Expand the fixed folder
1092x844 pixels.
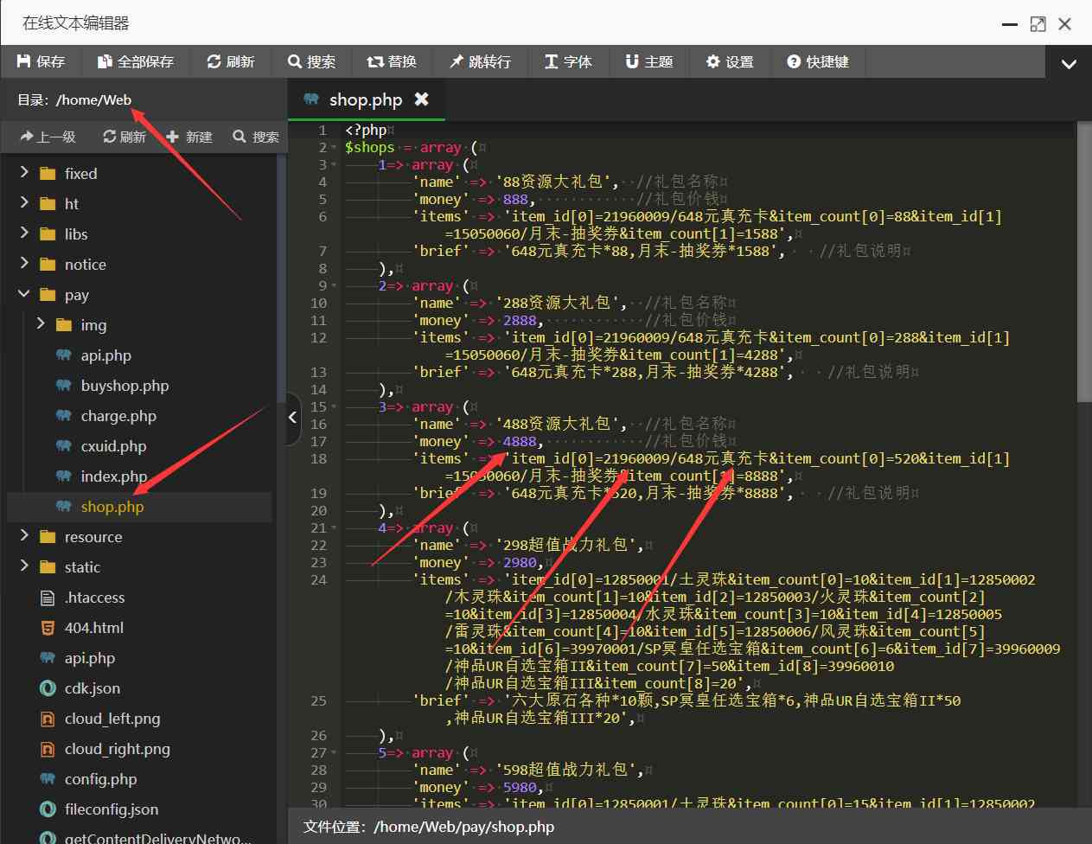click(24, 173)
